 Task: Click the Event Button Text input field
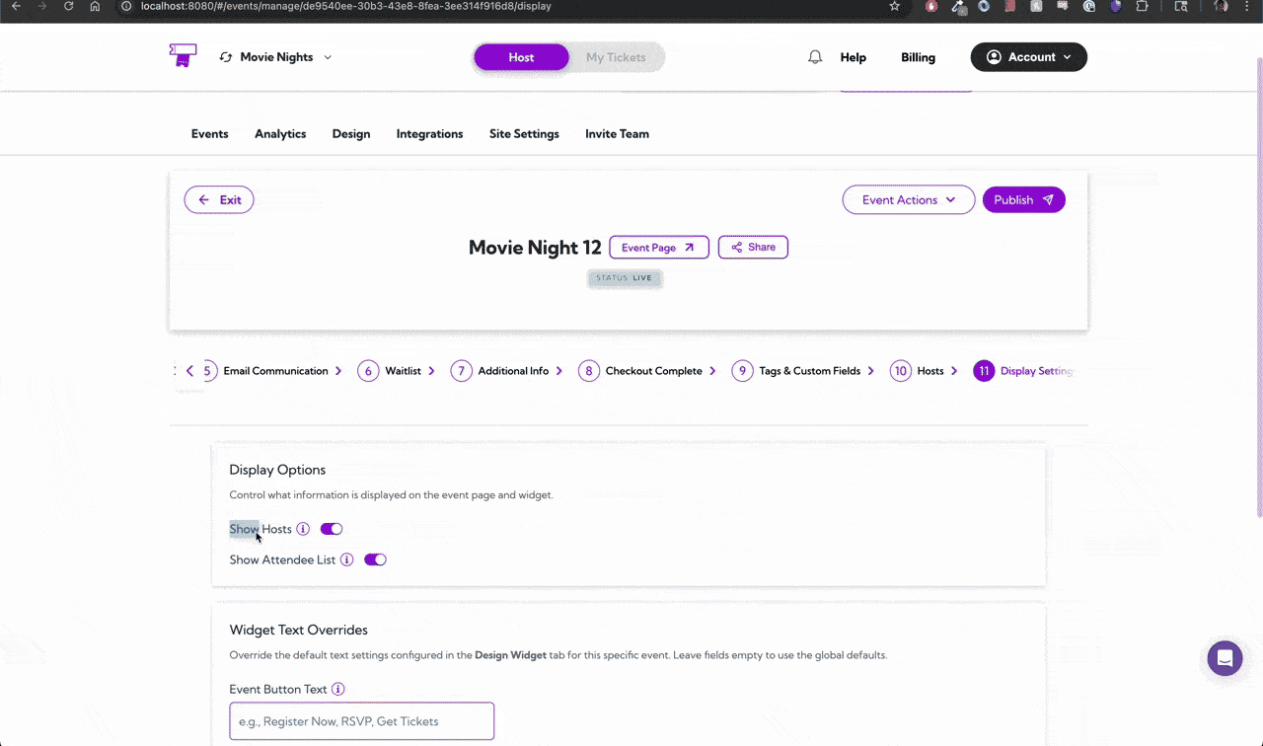(x=361, y=720)
